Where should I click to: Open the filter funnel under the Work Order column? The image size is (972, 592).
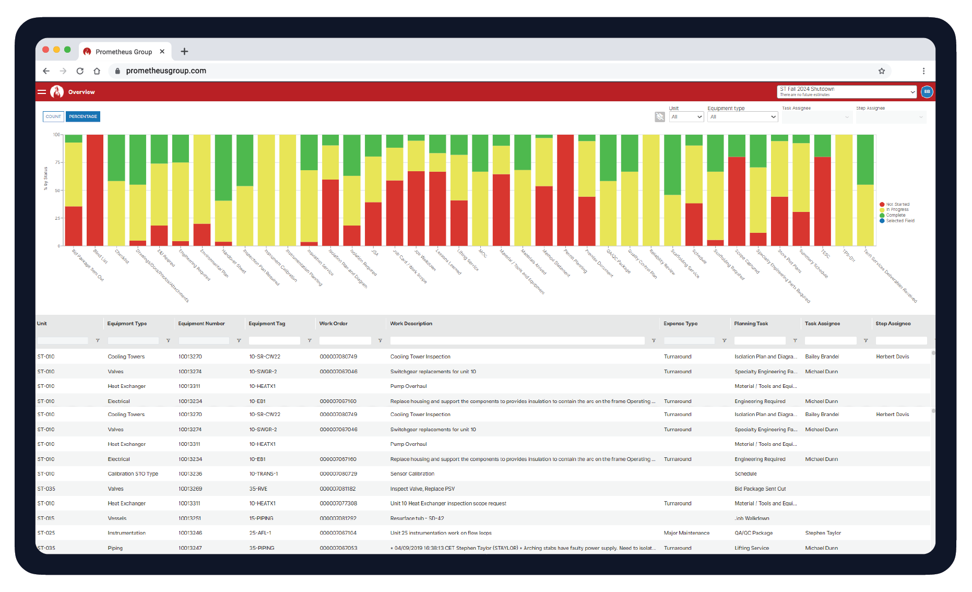[x=380, y=340]
